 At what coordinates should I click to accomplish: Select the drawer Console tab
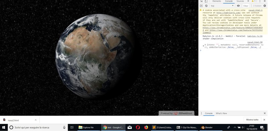click(209, 113)
